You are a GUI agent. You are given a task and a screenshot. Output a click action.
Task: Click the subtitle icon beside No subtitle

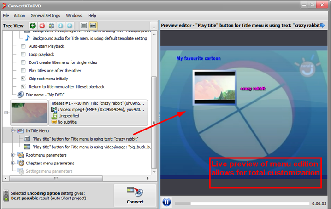(x=54, y=122)
